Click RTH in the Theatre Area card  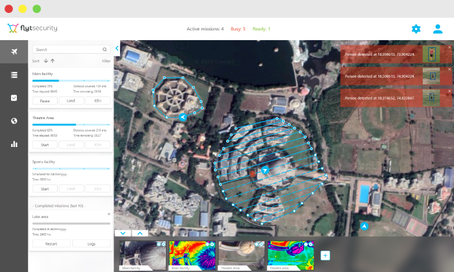tap(97, 145)
